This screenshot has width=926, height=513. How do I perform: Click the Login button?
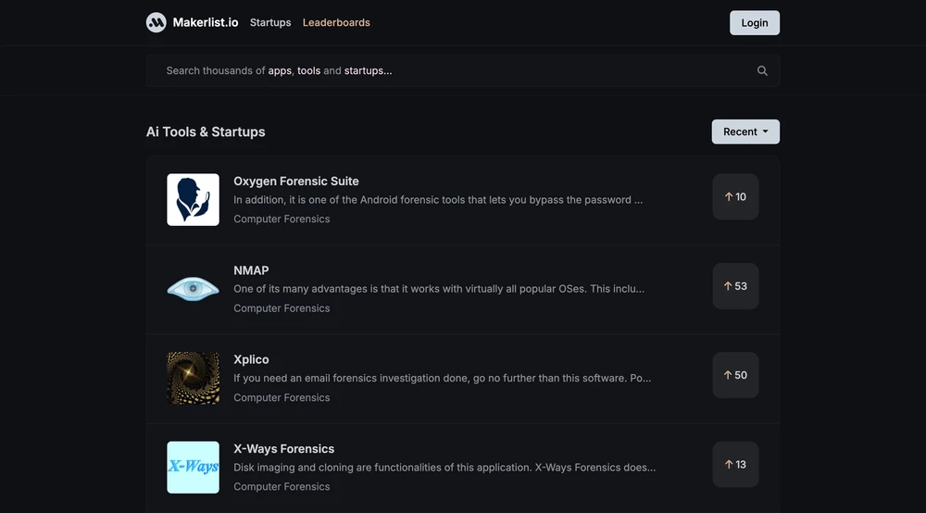pyautogui.click(x=754, y=22)
